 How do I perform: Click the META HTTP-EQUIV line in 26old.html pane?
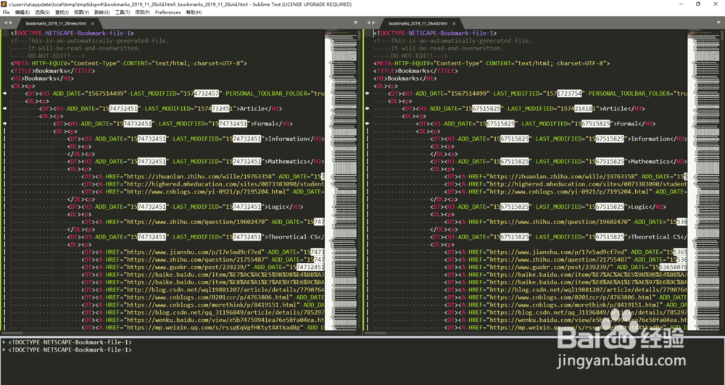coord(492,63)
